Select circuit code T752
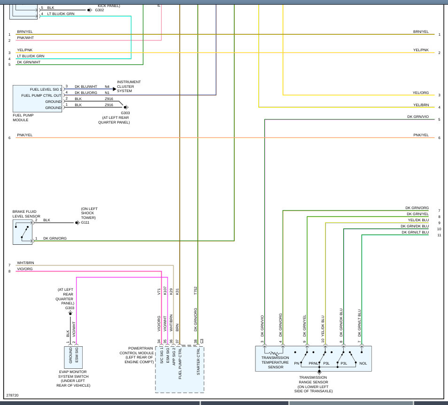The image size is (448, 405). point(195,291)
